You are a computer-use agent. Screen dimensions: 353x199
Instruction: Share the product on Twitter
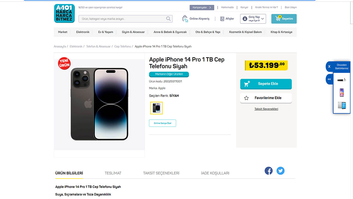pos(280,171)
